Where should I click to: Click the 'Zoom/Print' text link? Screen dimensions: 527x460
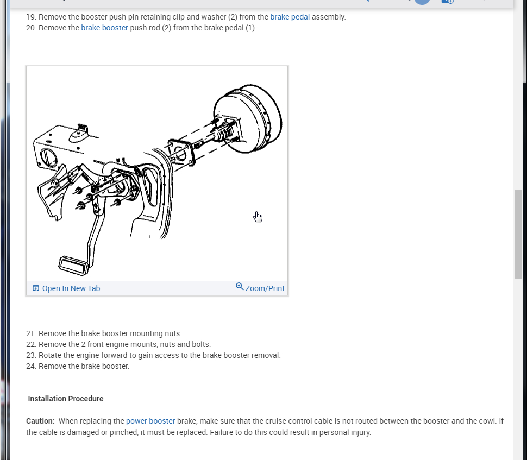tap(265, 288)
